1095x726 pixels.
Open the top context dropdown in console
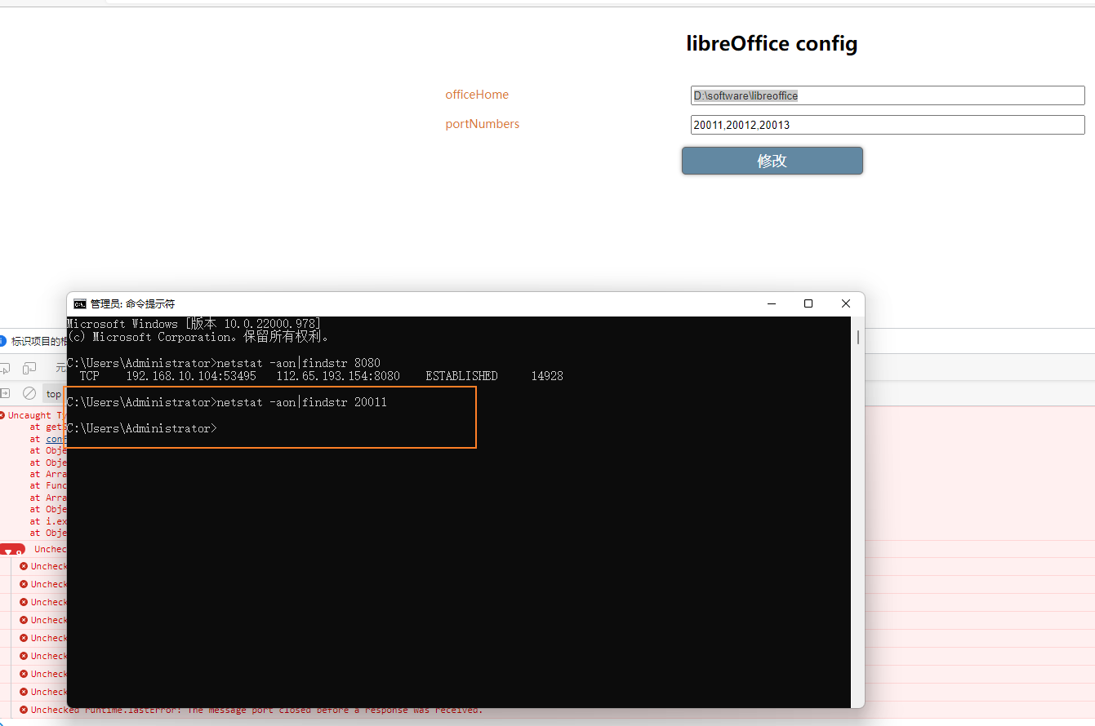[x=54, y=394]
